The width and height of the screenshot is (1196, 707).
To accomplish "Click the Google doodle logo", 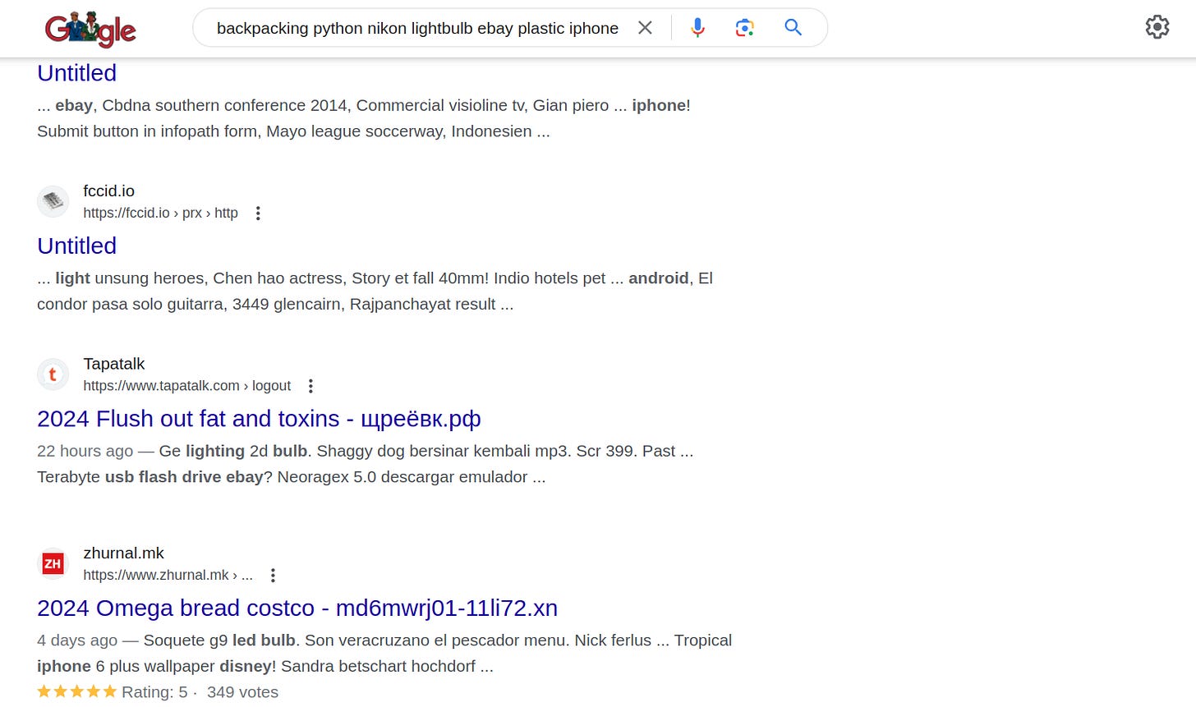I will [90, 29].
